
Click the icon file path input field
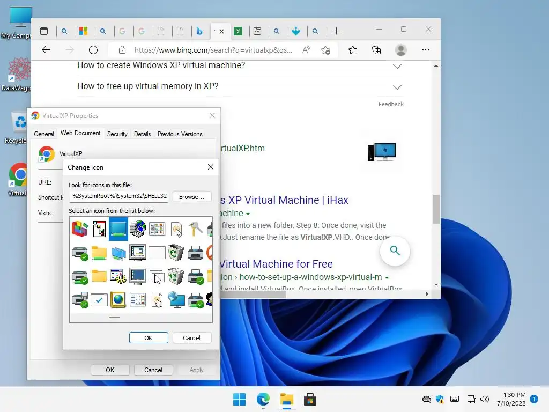(x=118, y=196)
